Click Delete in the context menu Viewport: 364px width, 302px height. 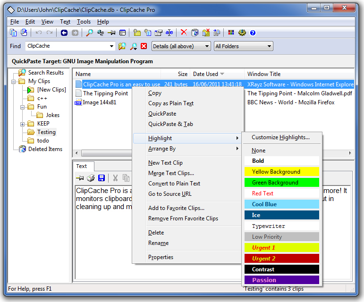(x=156, y=233)
